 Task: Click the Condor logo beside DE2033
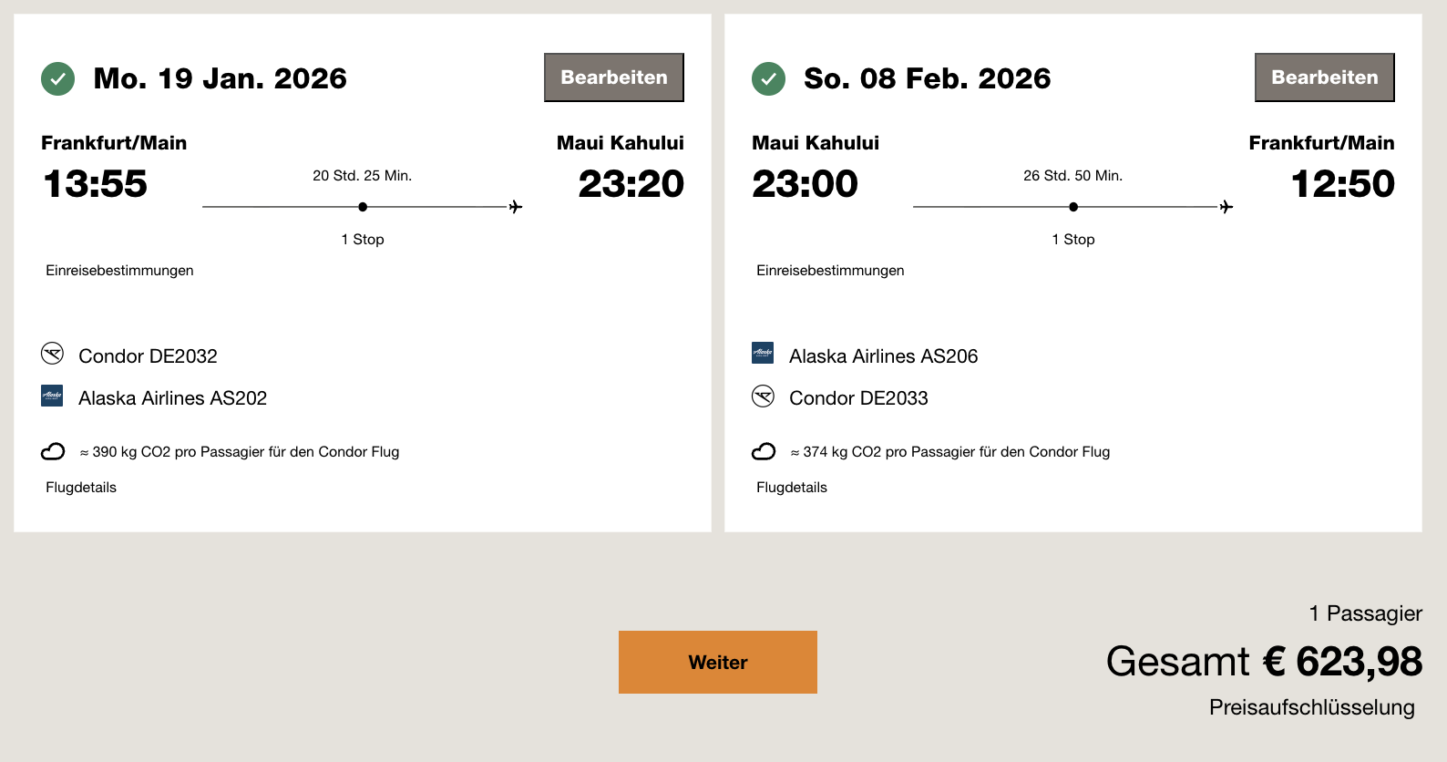click(x=763, y=396)
